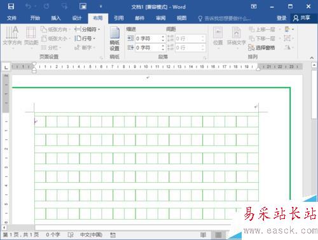Click the first line indent marker on ruler

point(34,64)
